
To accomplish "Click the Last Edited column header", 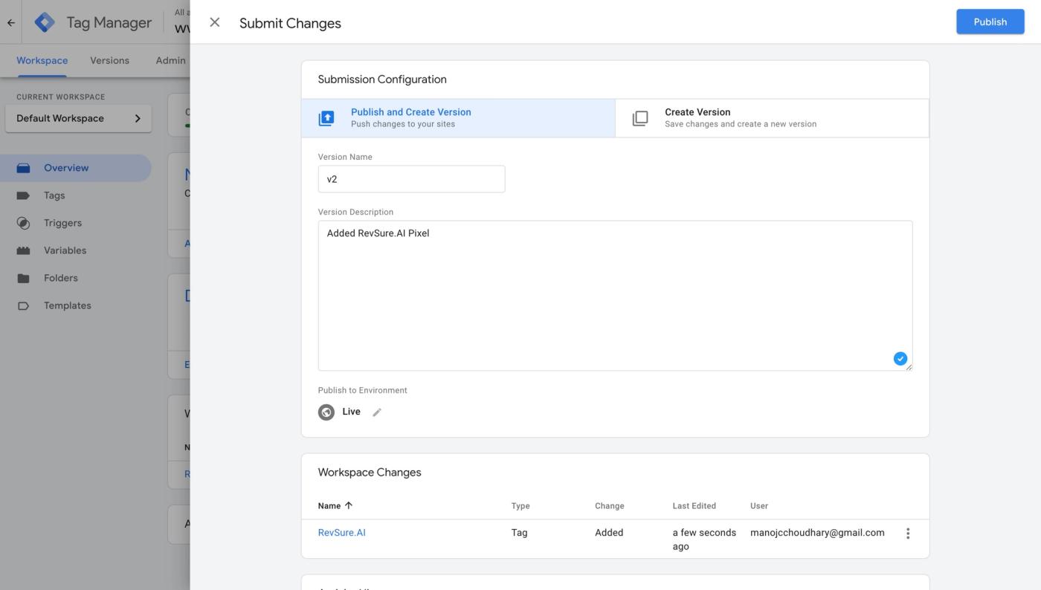I will click(x=694, y=506).
